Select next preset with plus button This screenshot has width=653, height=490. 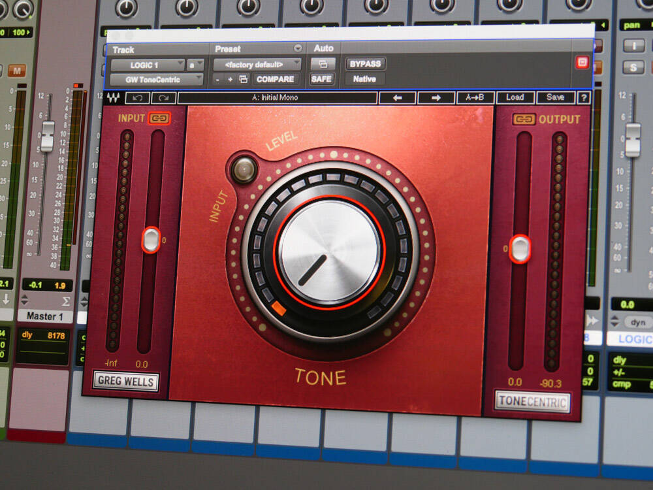(230, 79)
